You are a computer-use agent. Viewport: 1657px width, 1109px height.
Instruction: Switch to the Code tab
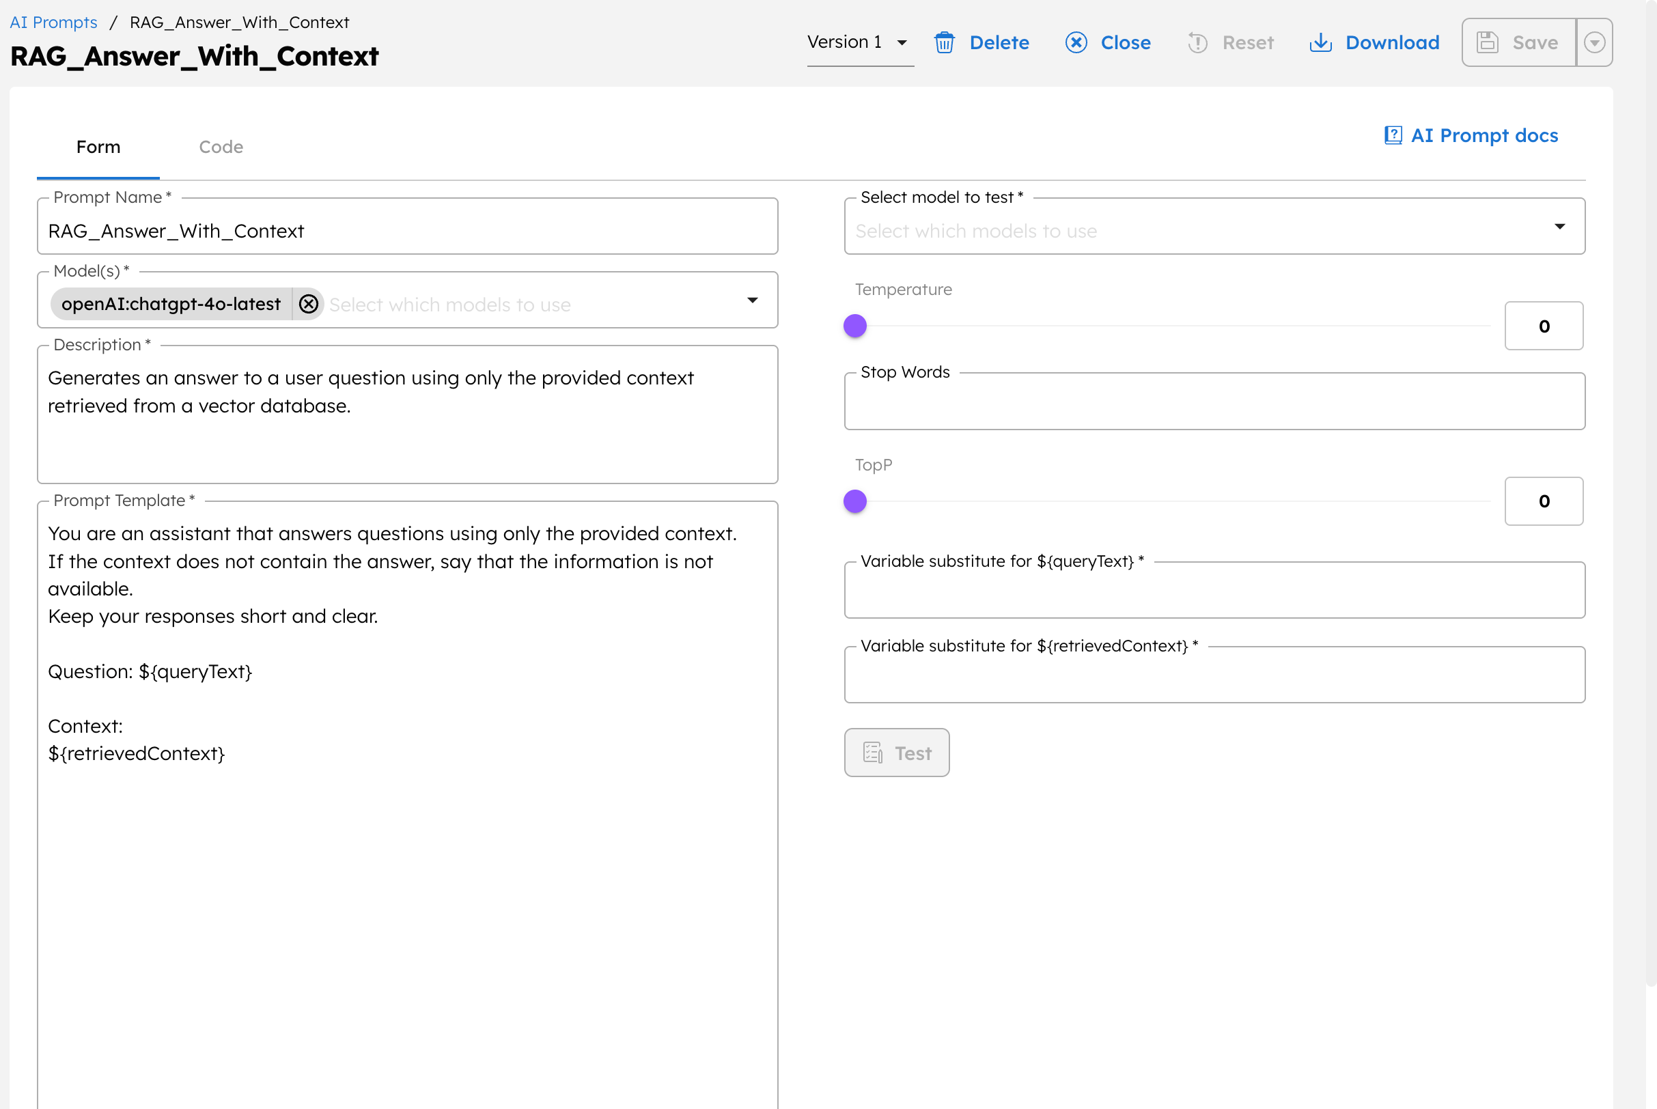221,146
